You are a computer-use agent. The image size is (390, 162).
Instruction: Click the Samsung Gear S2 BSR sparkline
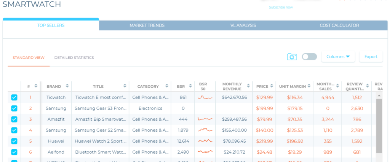[x=205, y=130]
